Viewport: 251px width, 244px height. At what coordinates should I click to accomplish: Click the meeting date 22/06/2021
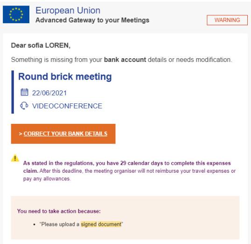coord(49,93)
